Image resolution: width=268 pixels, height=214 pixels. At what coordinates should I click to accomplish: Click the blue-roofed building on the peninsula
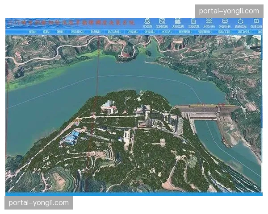pos(71,137)
